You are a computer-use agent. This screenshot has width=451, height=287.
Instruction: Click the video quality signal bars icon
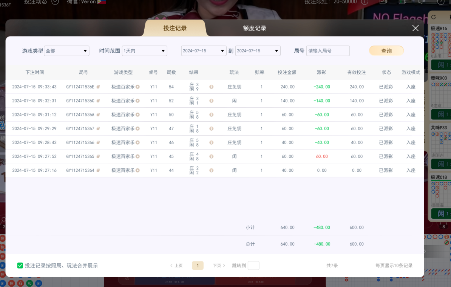point(402,2)
